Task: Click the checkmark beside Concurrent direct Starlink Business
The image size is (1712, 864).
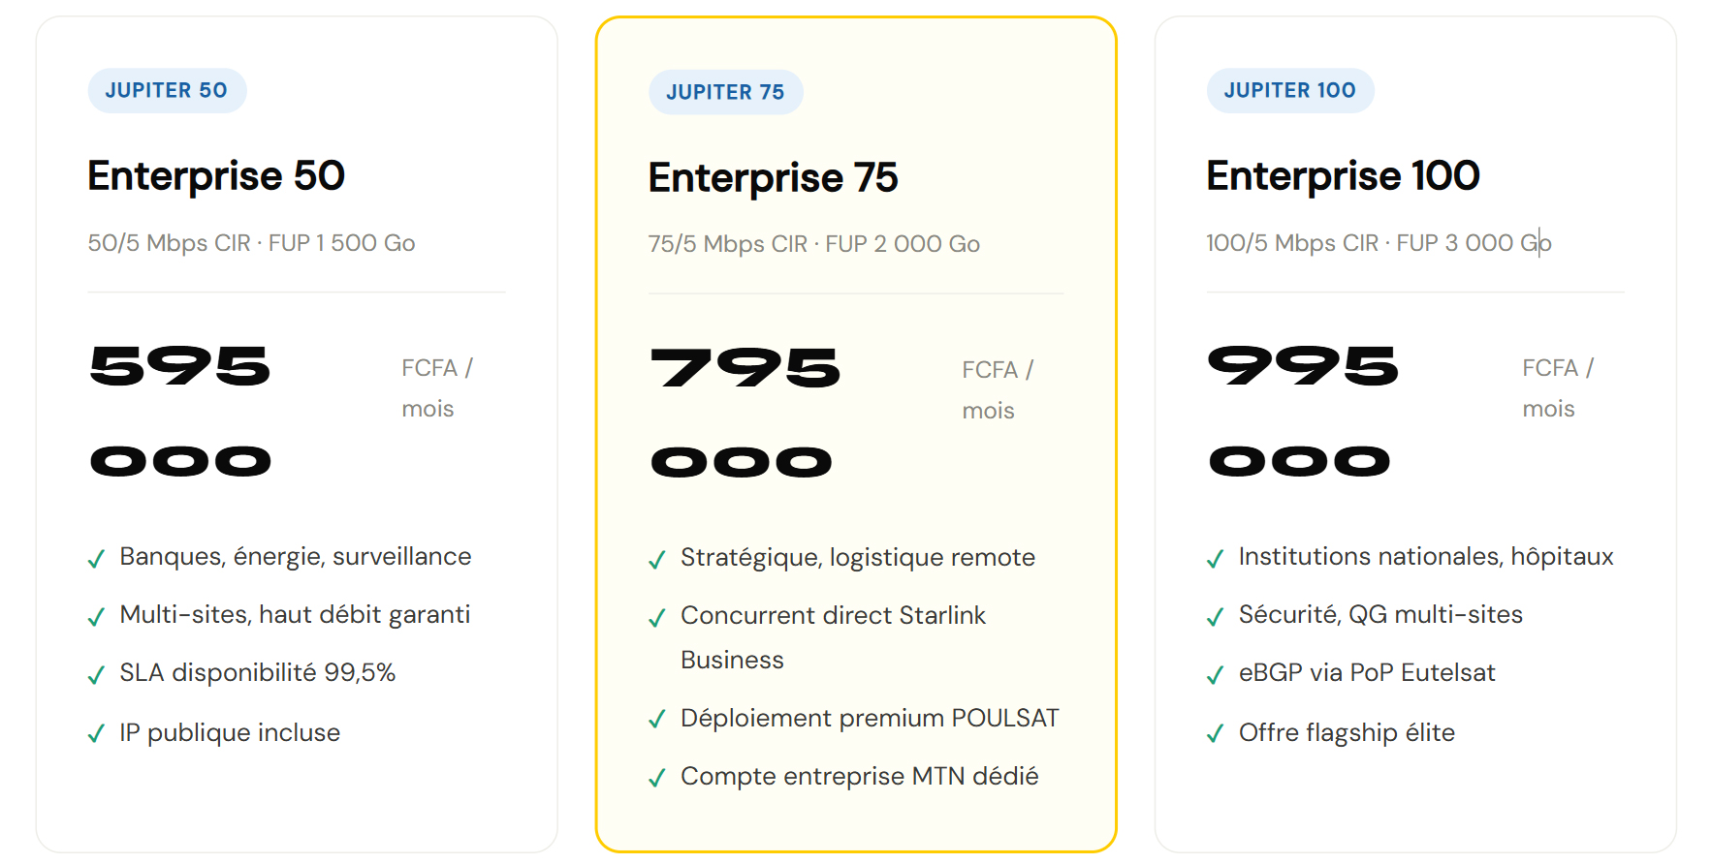Action: pyautogui.click(x=657, y=618)
